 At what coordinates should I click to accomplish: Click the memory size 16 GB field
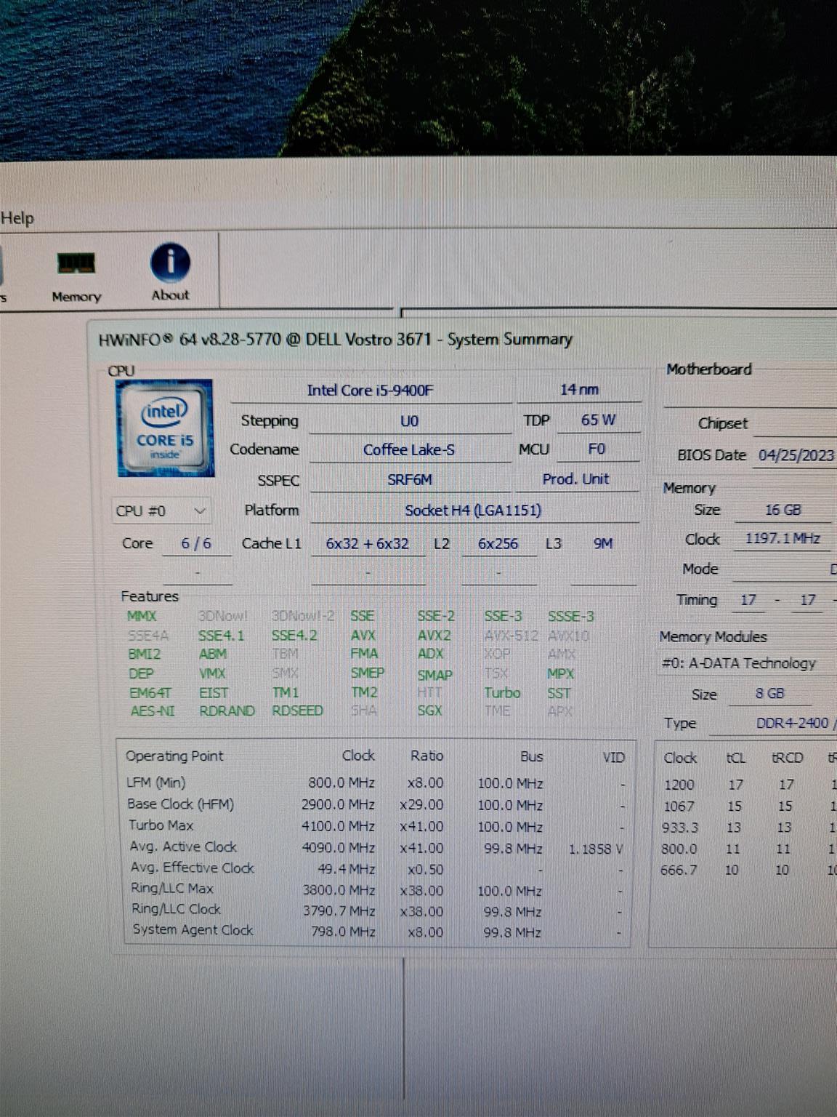point(783,511)
